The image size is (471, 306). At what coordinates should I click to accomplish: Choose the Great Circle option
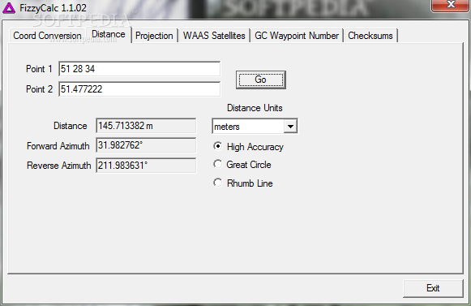(218, 164)
